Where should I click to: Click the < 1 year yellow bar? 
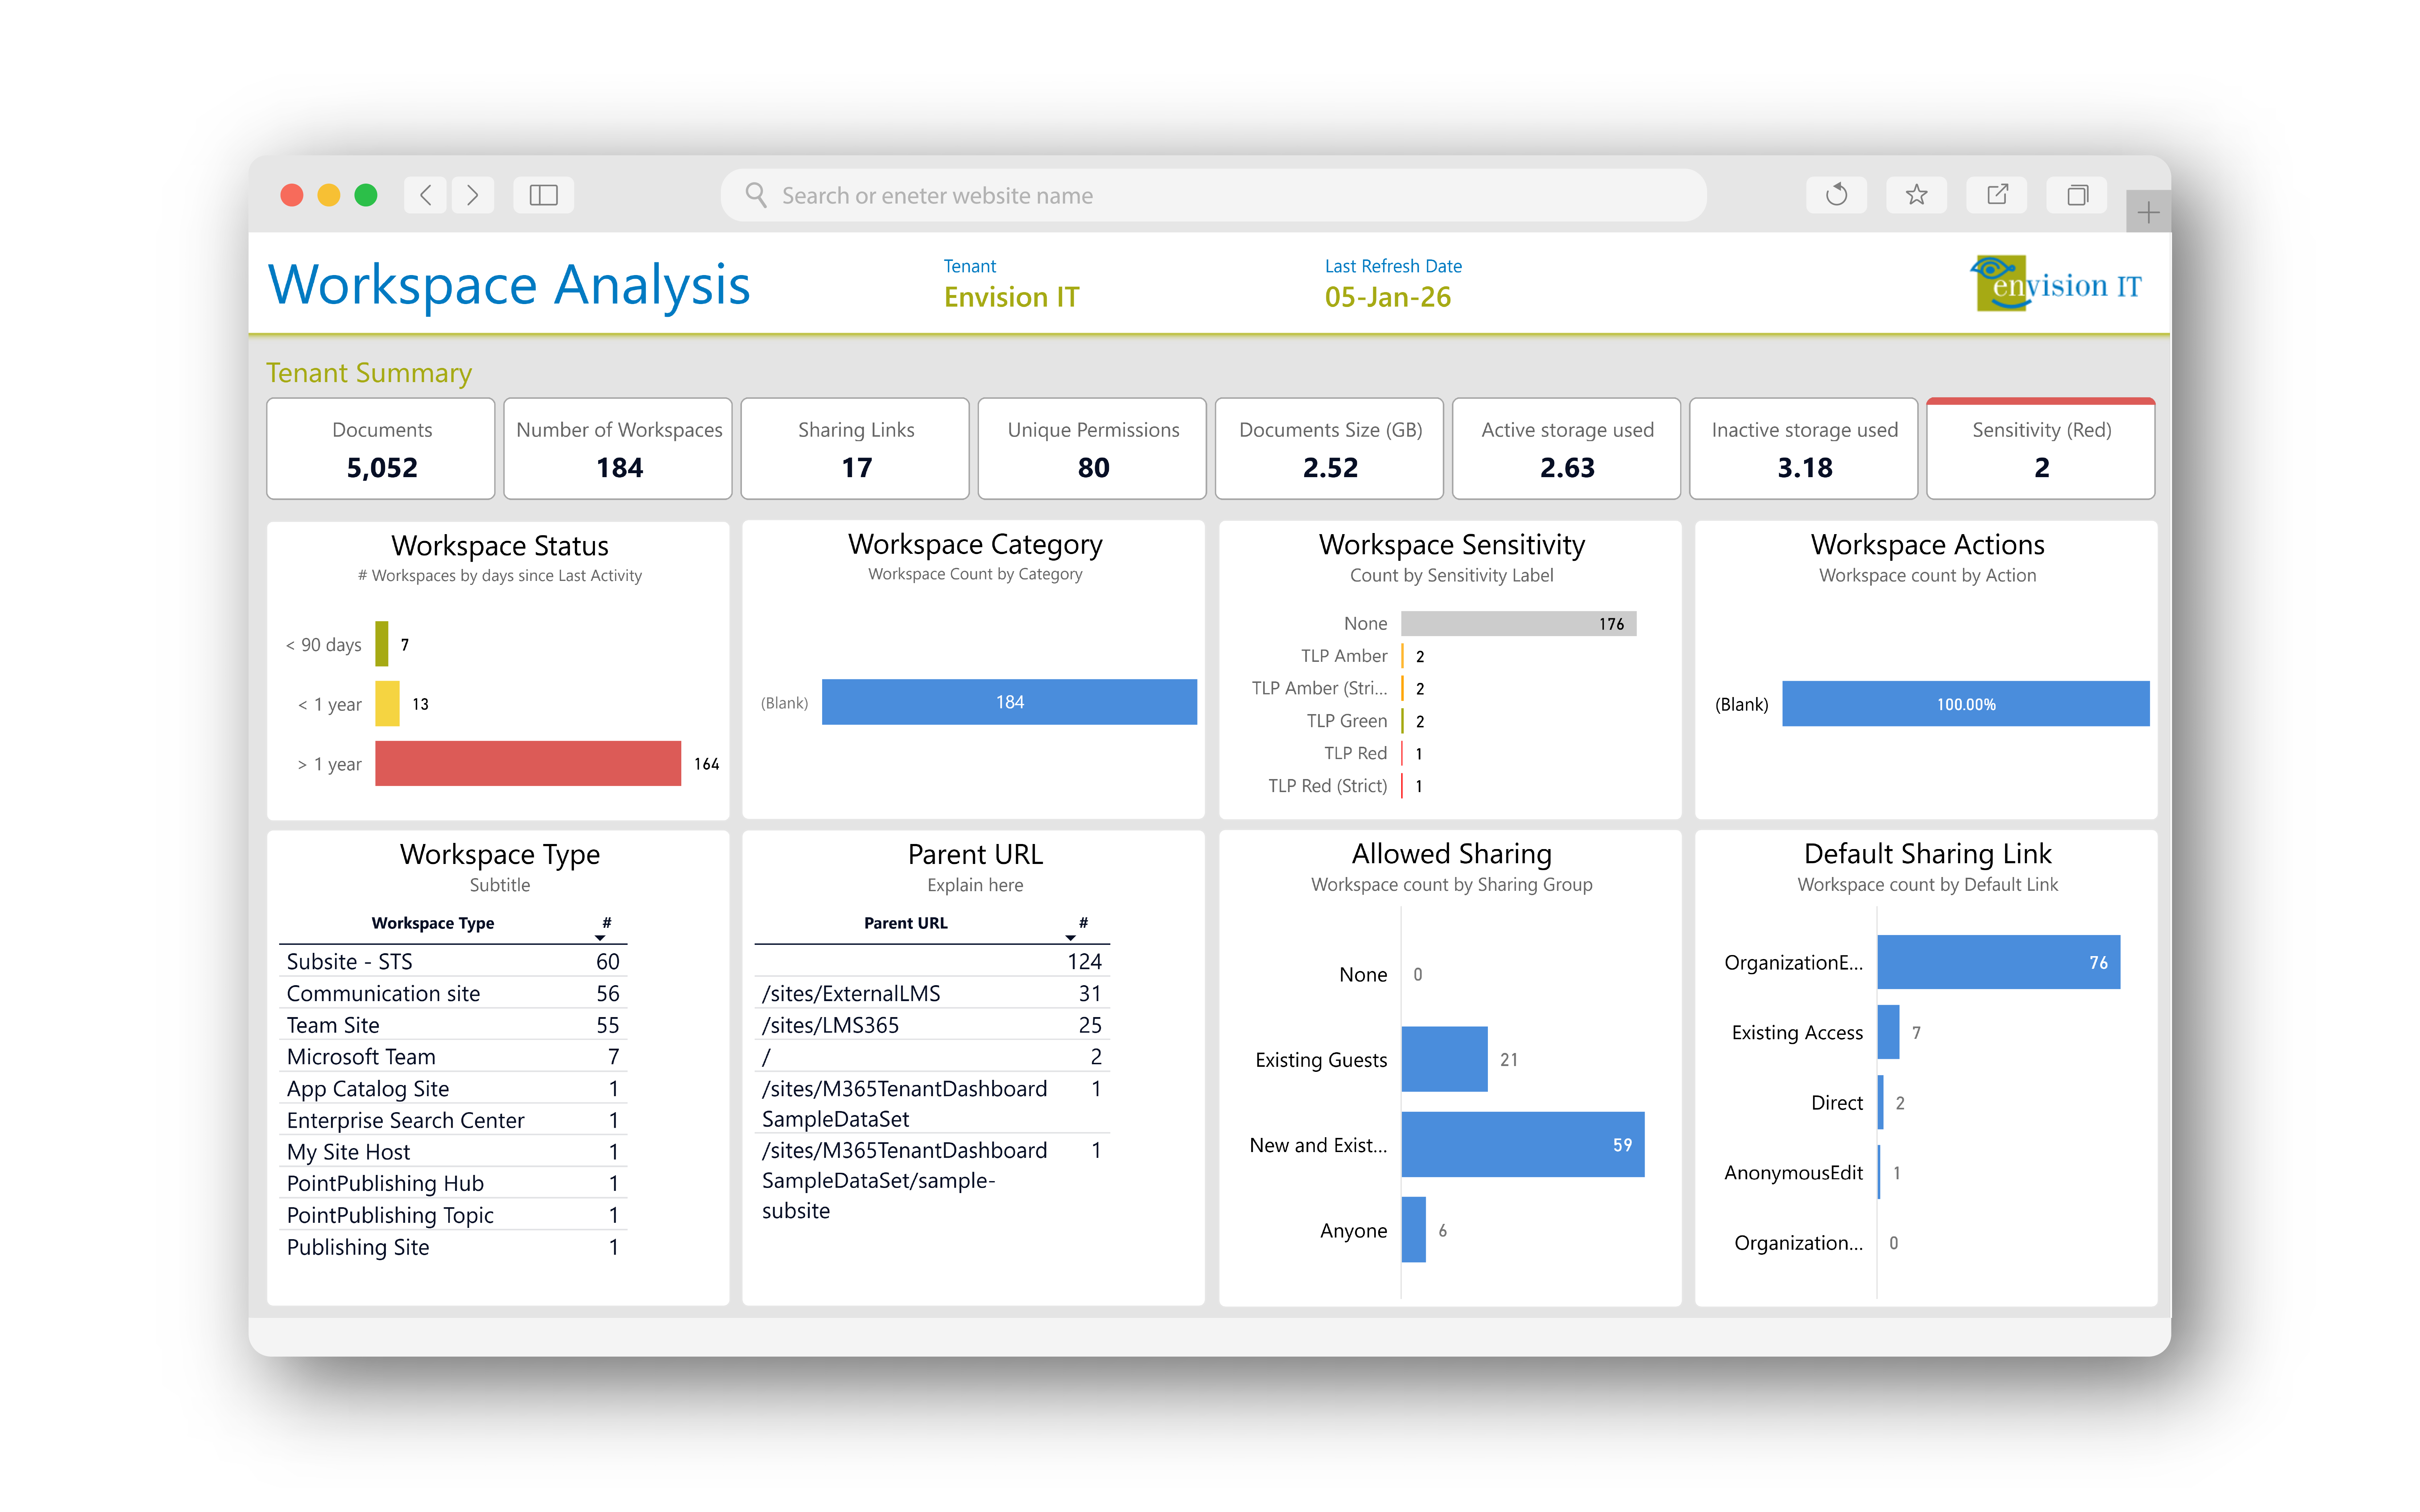(x=387, y=704)
